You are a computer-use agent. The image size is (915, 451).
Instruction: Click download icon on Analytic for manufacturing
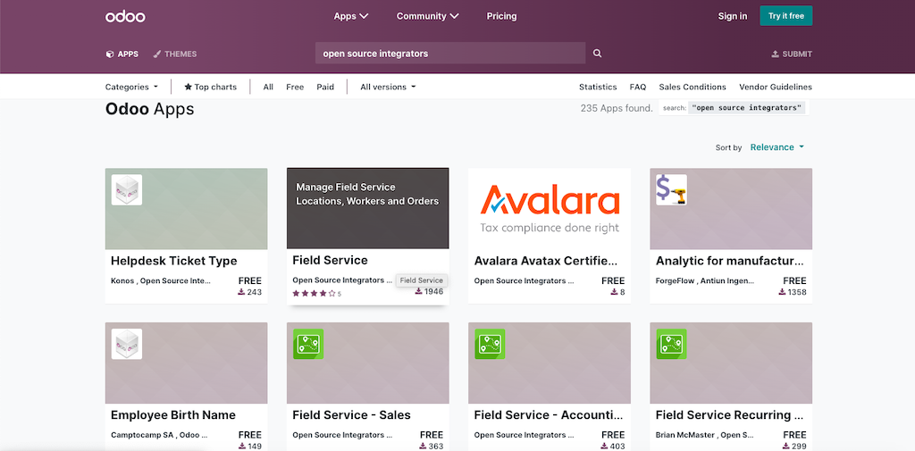point(782,292)
